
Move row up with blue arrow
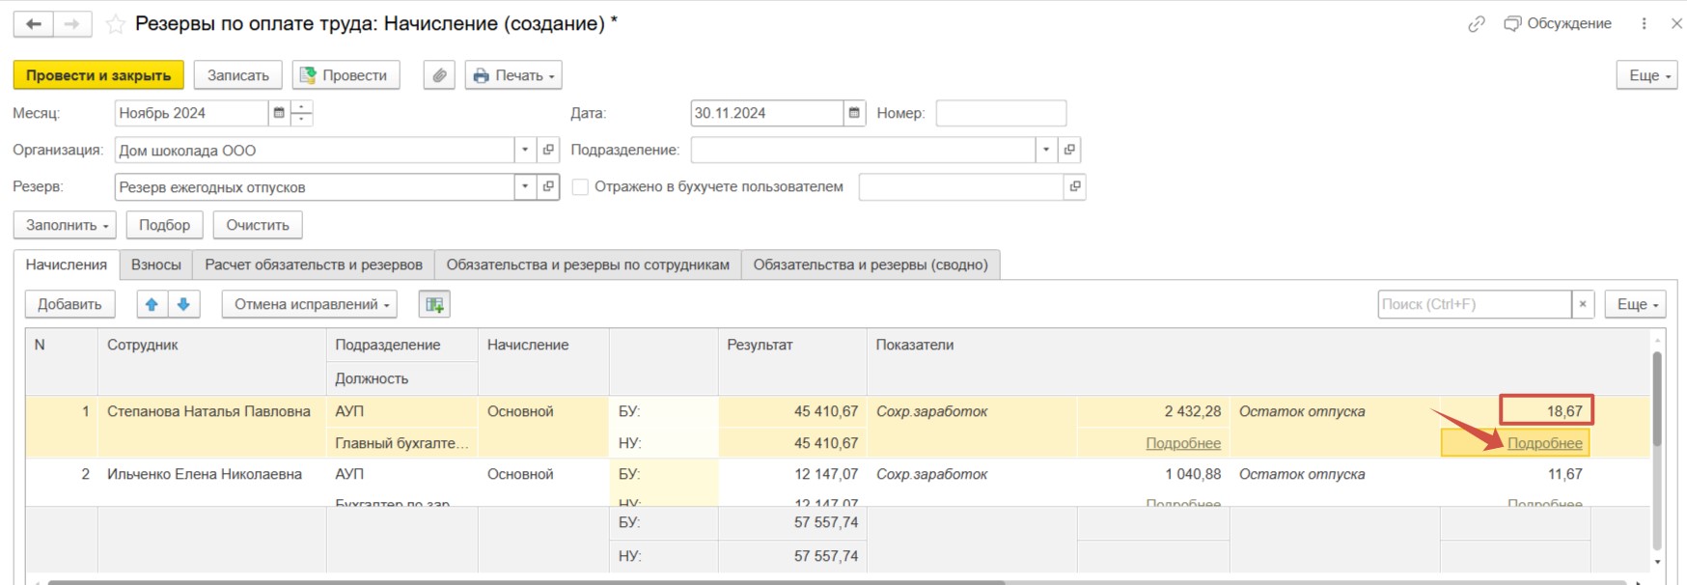tap(152, 304)
